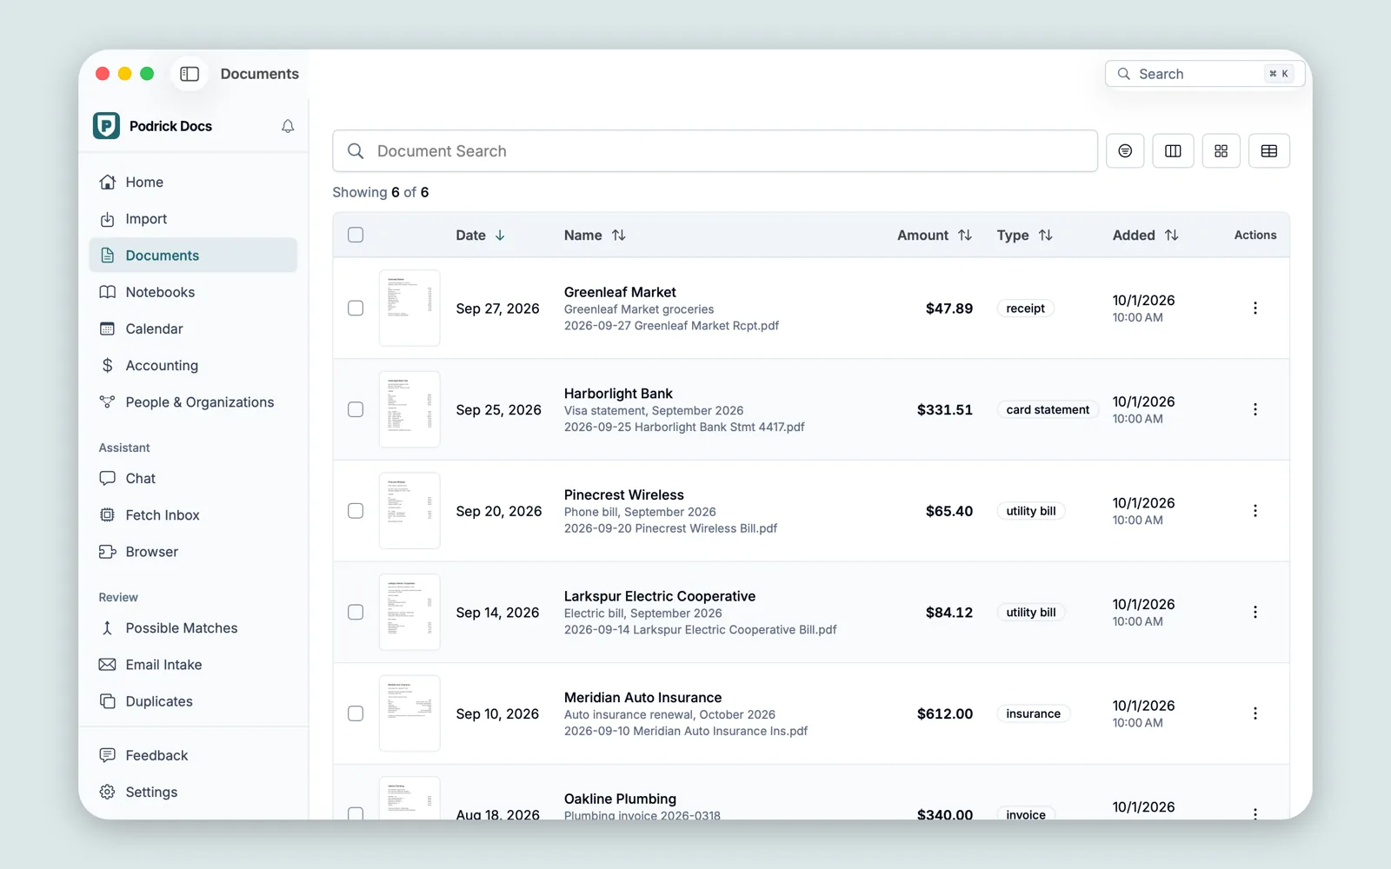
Task: Toggle the sidebar panel icon
Action: [x=190, y=74]
